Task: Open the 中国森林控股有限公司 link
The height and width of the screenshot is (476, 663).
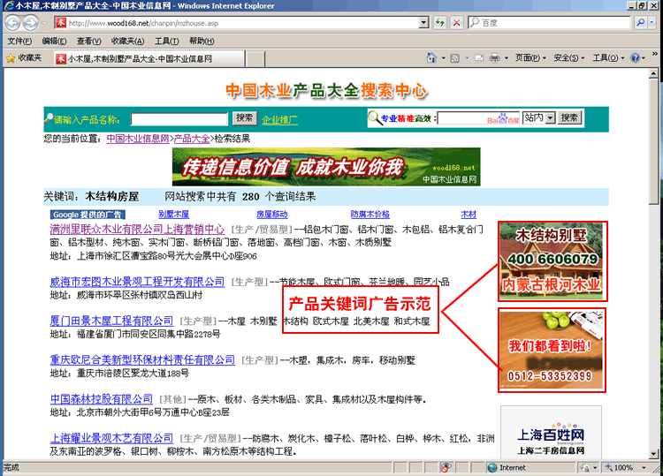Action: pos(102,399)
